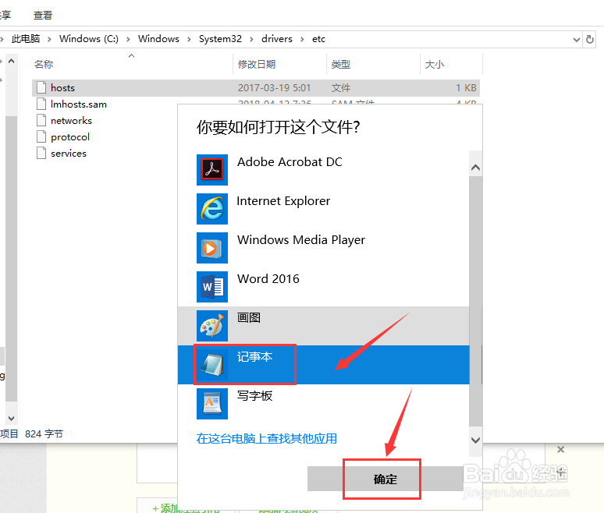Click the hosts file icon

(x=41, y=88)
